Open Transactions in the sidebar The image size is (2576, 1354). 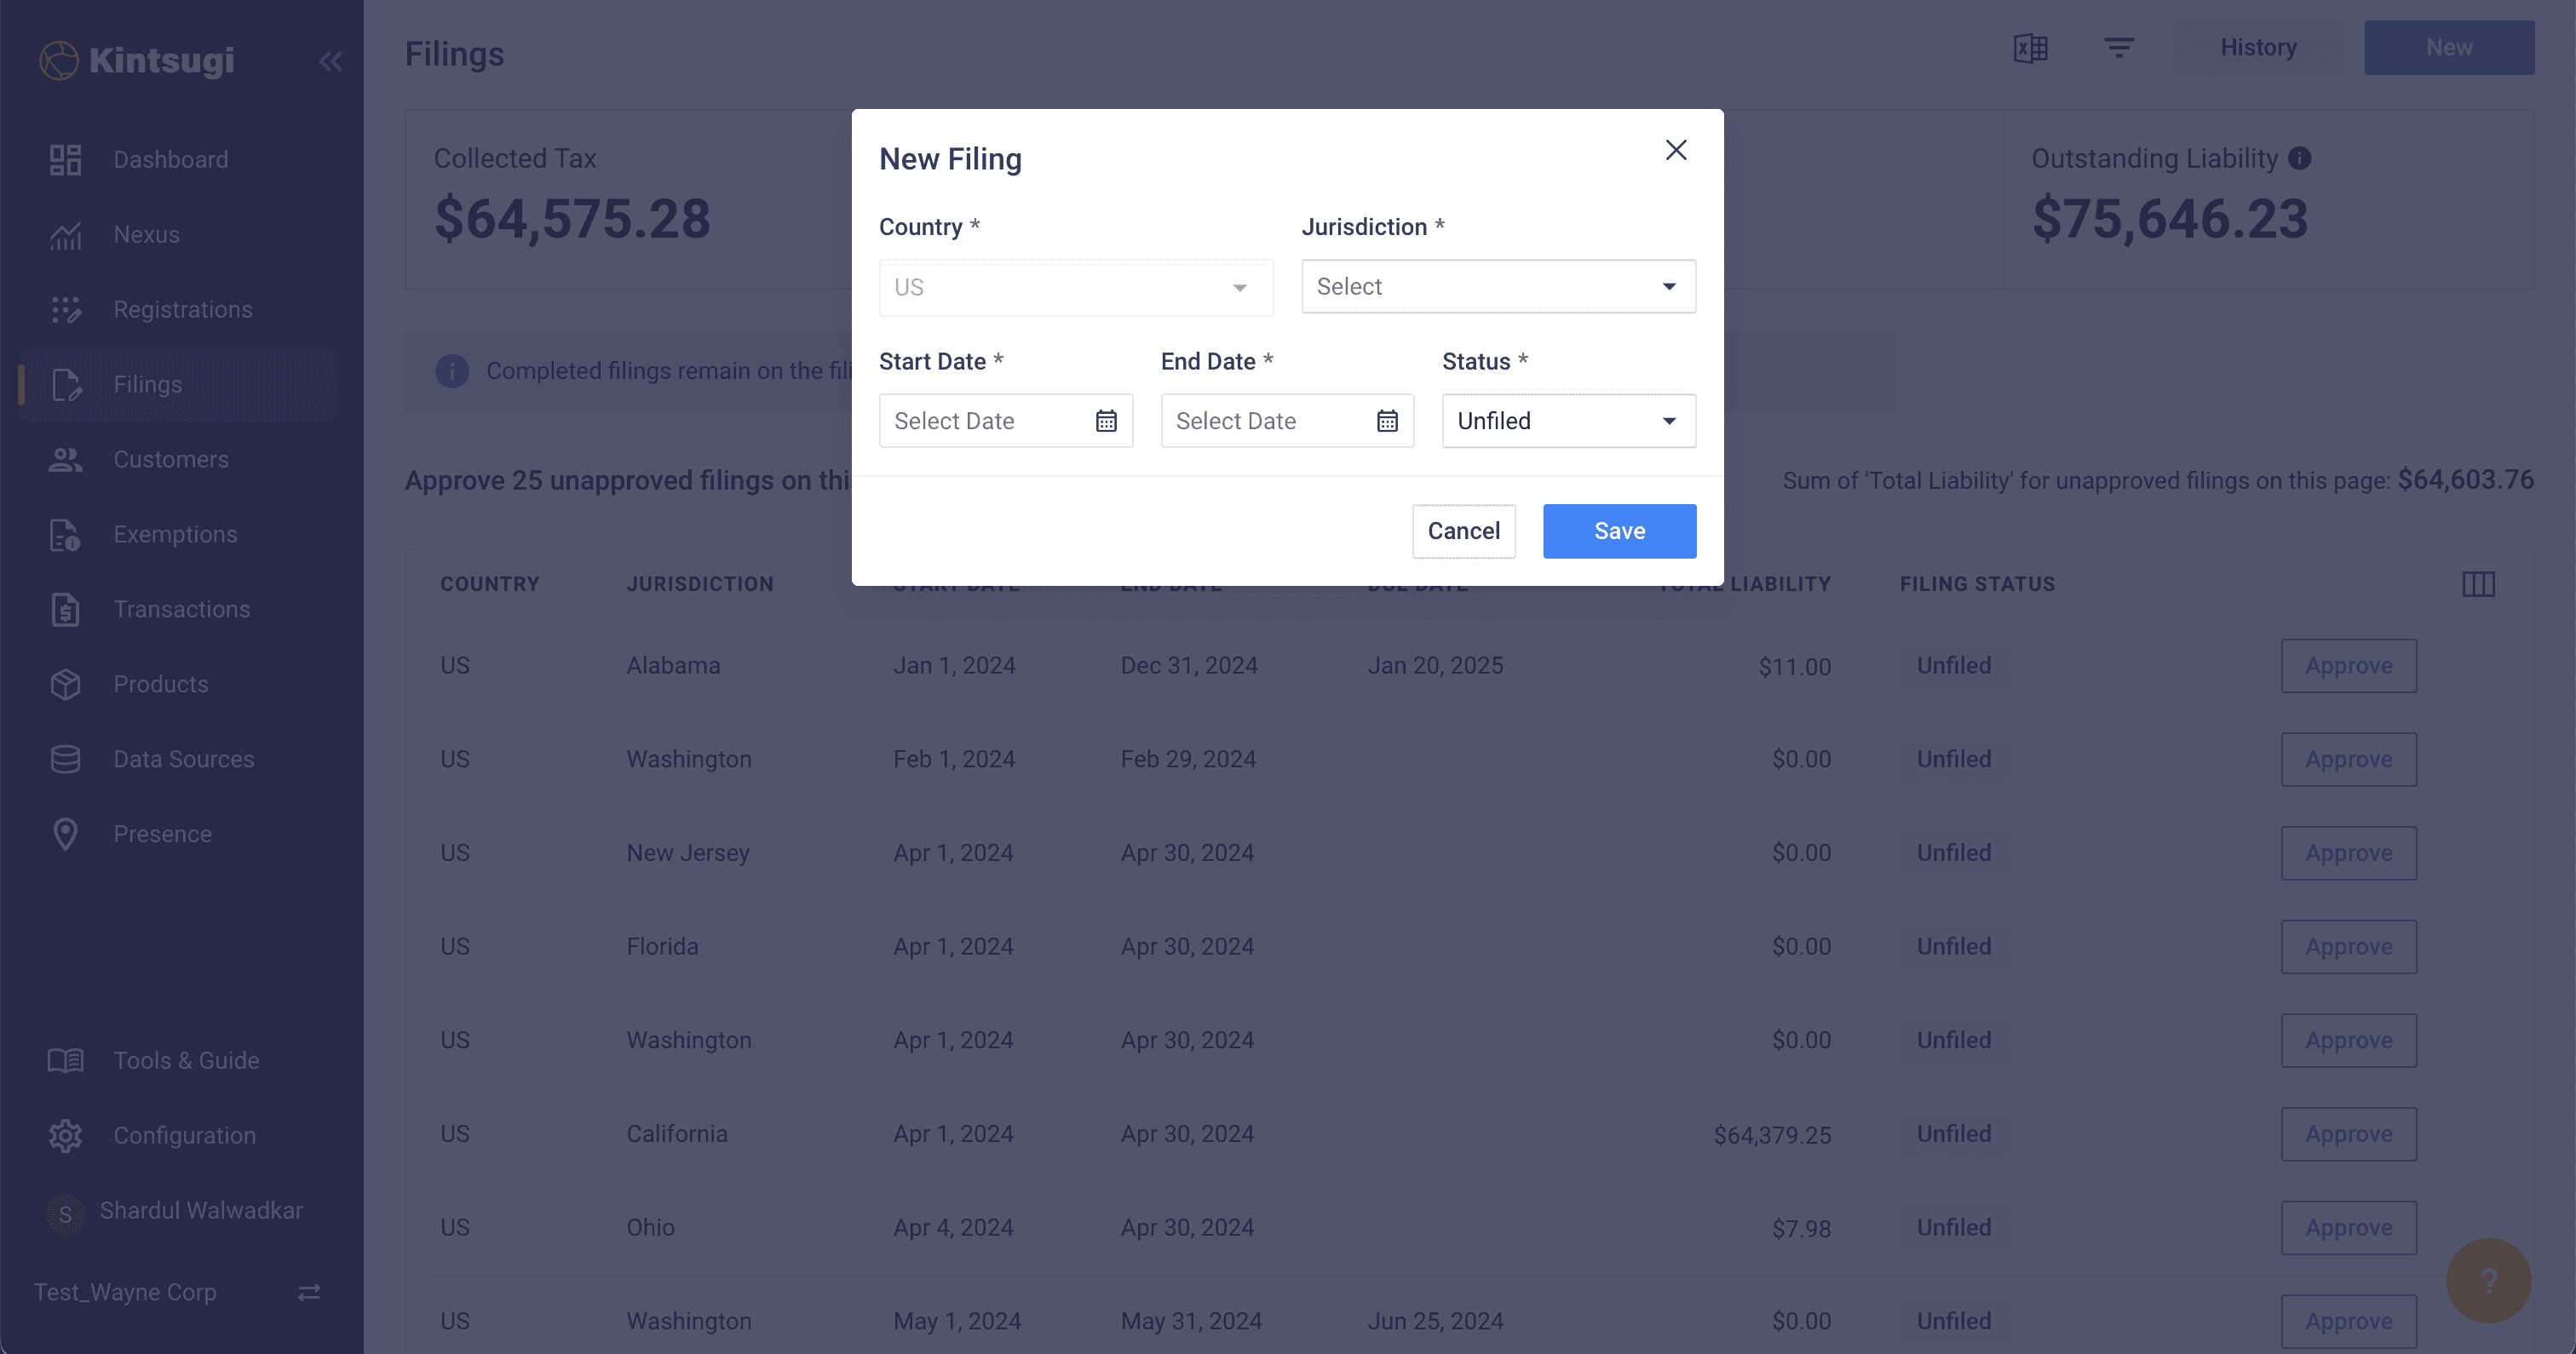[181, 609]
